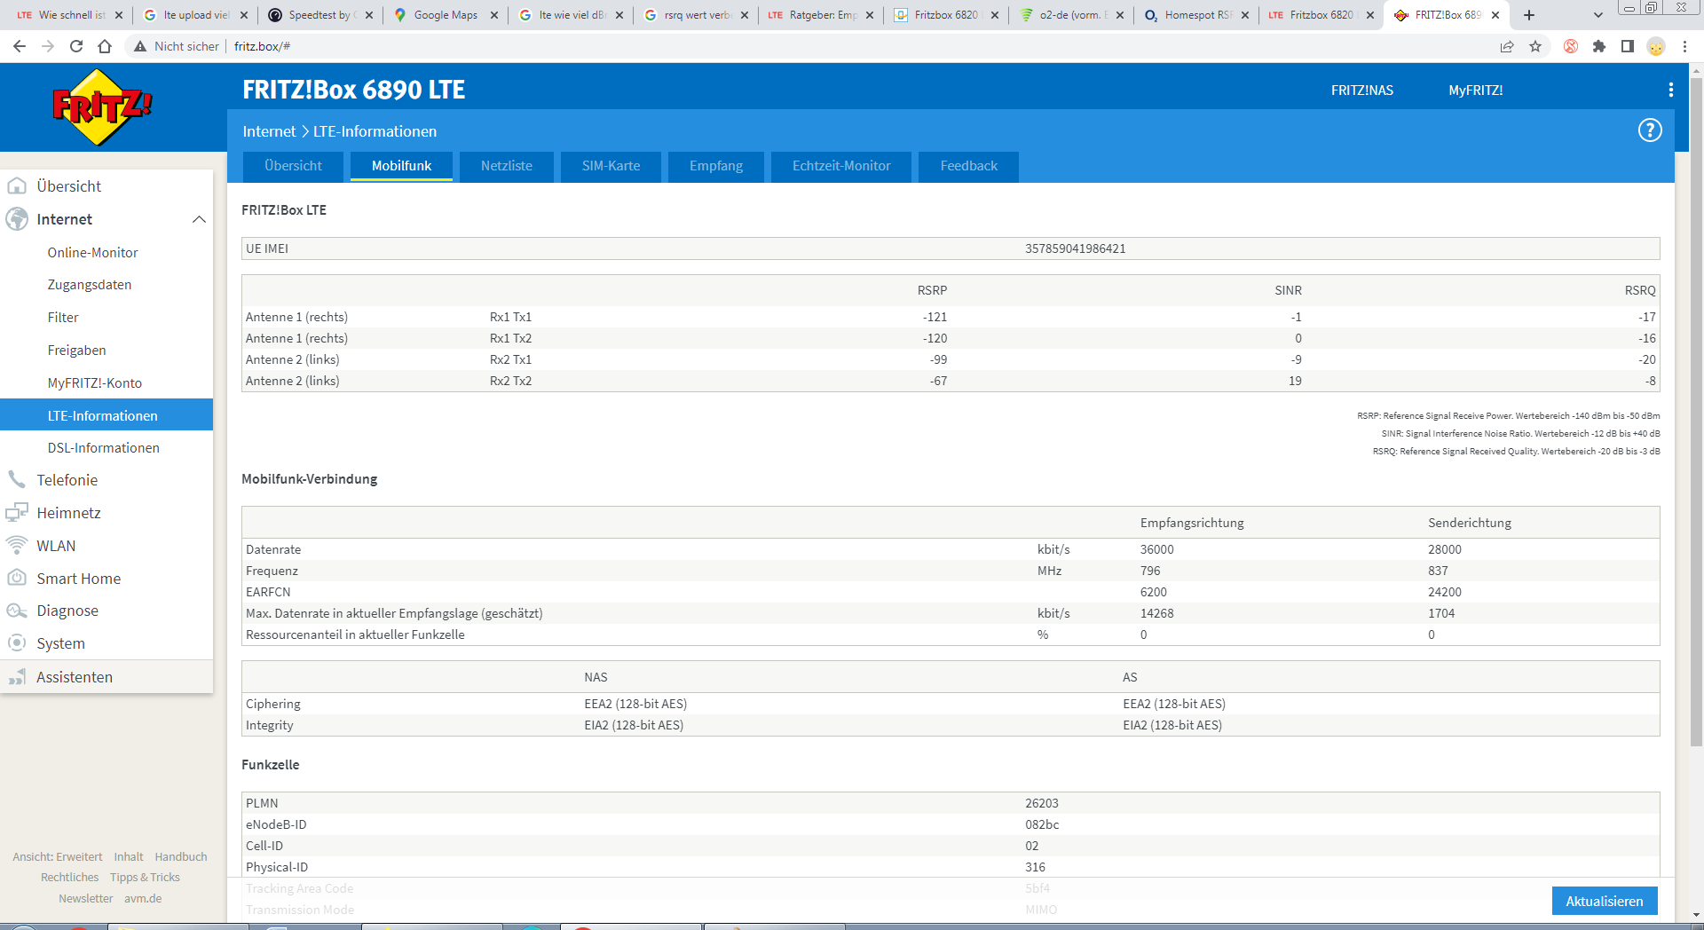
Task: Select the Mobilfunk tab
Action: click(x=401, y=166)
